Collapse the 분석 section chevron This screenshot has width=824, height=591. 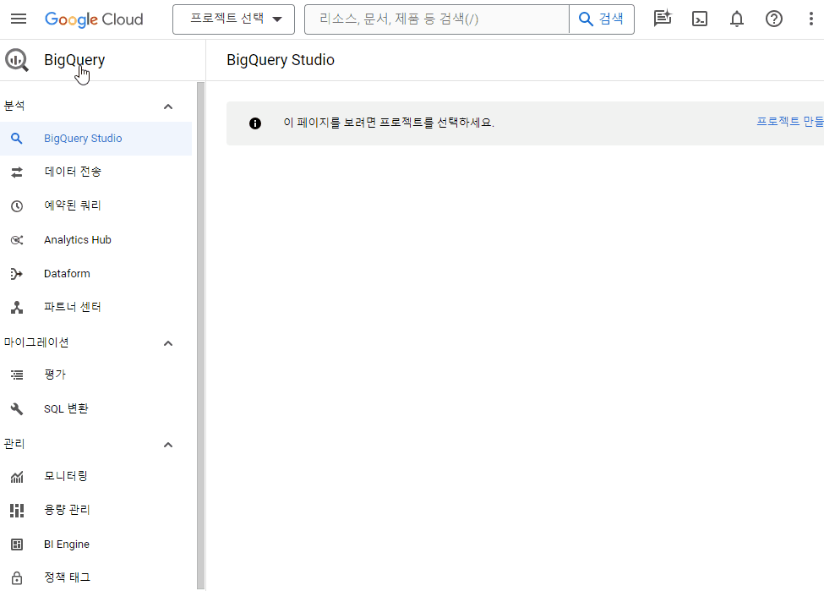(168, 107)
